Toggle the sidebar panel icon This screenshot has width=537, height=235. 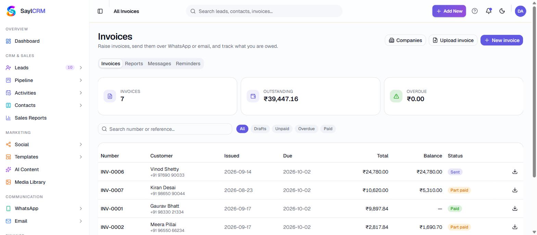(x=100, y=11)
